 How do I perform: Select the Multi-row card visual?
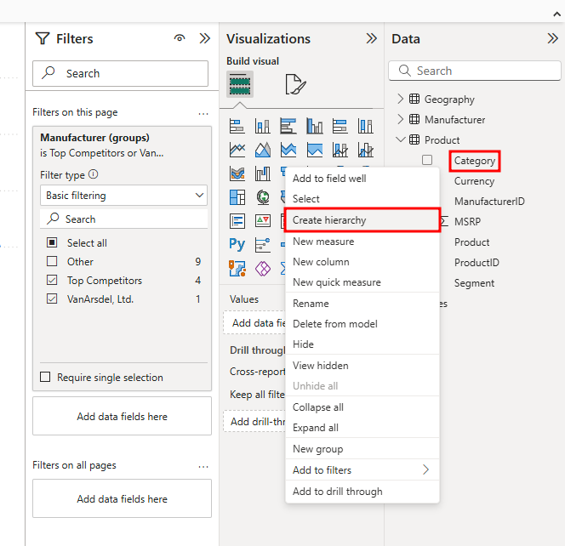pyautogui.click(x=237, y=221)
